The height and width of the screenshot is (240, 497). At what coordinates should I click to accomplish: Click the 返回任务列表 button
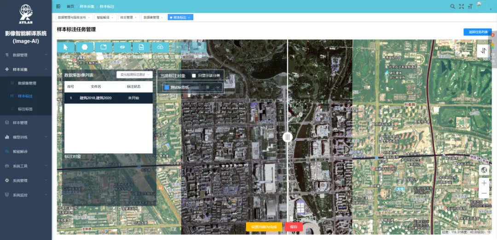(477, 32)
